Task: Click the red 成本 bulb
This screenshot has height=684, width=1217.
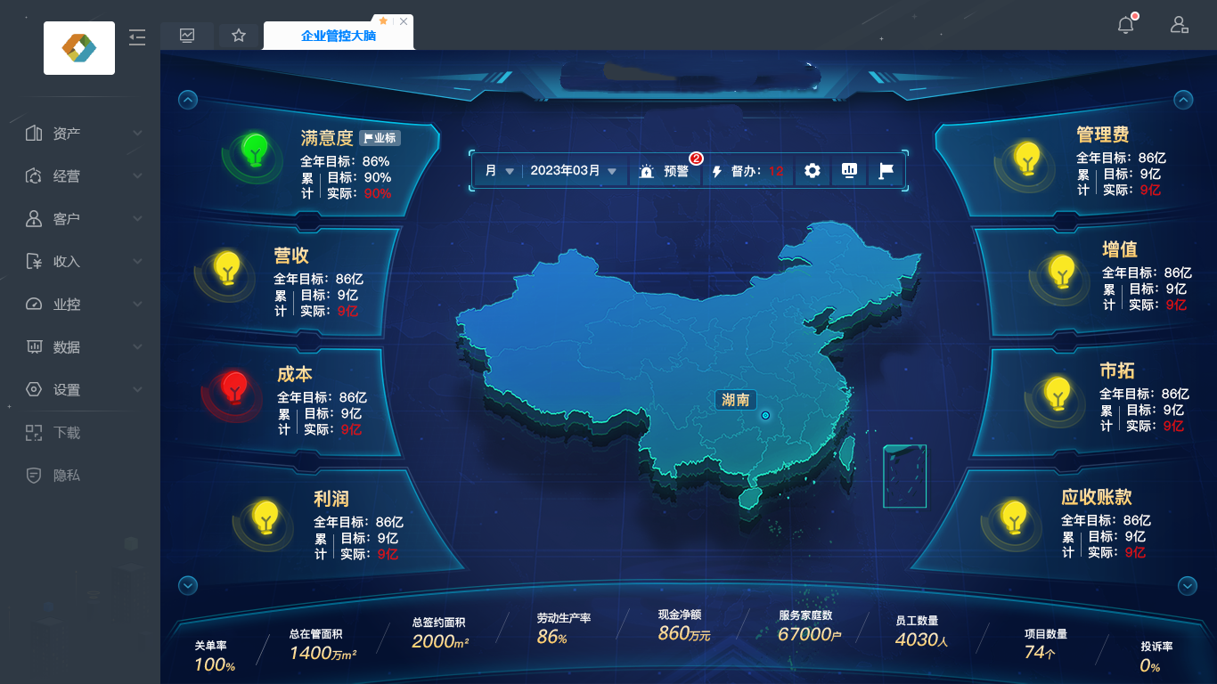Action: (x=233, y=388)
